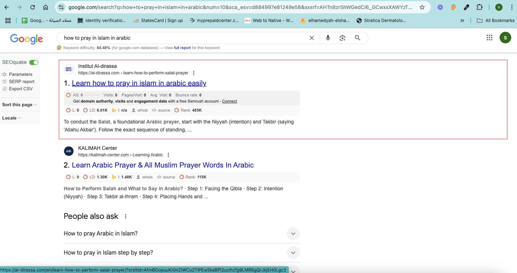Go back to the previous page
The height and width of the screenshot is (273, 517).
(7, 7)
